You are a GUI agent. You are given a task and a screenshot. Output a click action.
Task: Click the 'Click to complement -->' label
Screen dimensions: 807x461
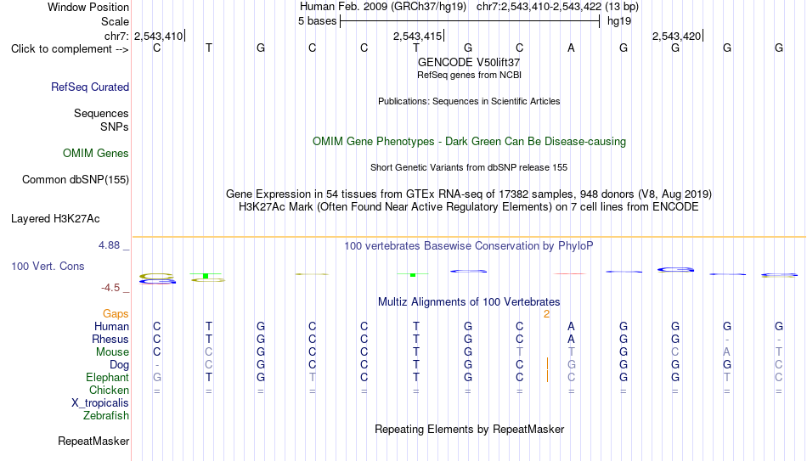pos(70,49)
